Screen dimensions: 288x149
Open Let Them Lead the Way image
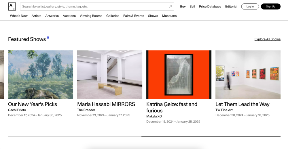pyautogui.click(x=248, y=75)
